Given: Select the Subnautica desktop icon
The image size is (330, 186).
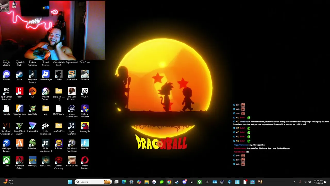Looking at the screenshot, I should [72, 75].
